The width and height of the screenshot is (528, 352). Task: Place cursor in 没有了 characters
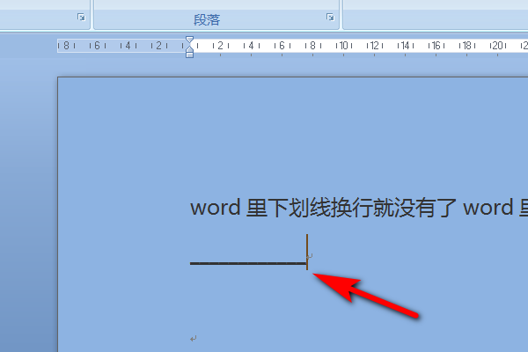425,208
